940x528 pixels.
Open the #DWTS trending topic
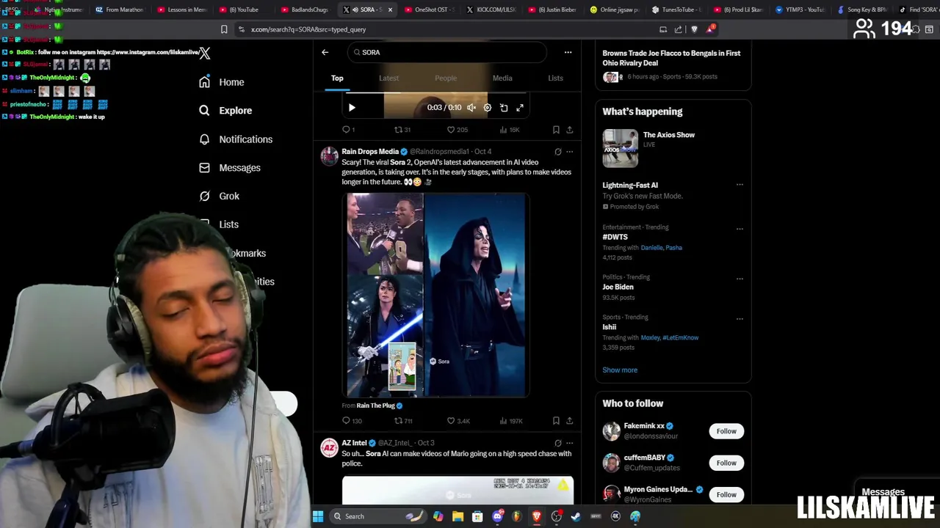point(615,238)
